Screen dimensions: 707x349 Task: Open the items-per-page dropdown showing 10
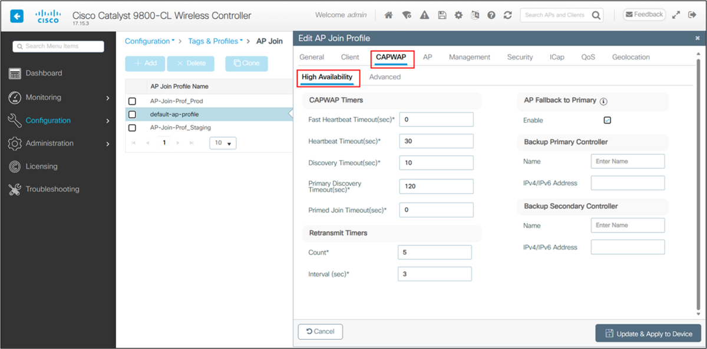tap(223, 143)
